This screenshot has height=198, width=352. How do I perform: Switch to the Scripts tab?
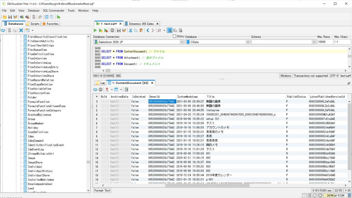pos(33,24)
